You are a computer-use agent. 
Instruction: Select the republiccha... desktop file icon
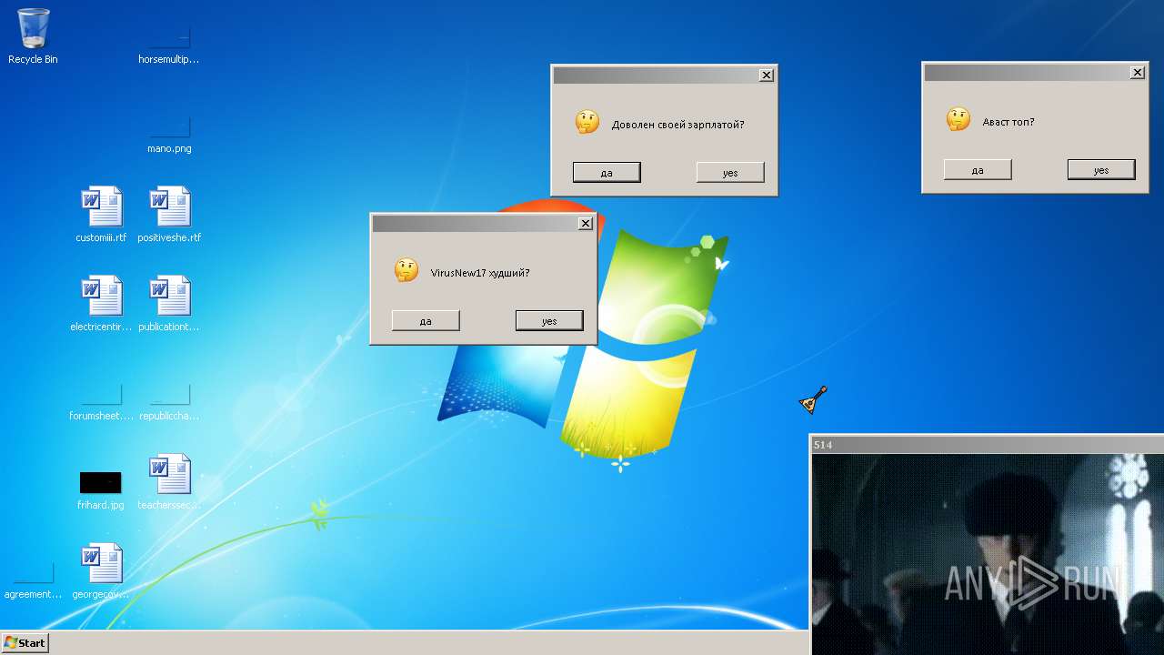[169, 400]
